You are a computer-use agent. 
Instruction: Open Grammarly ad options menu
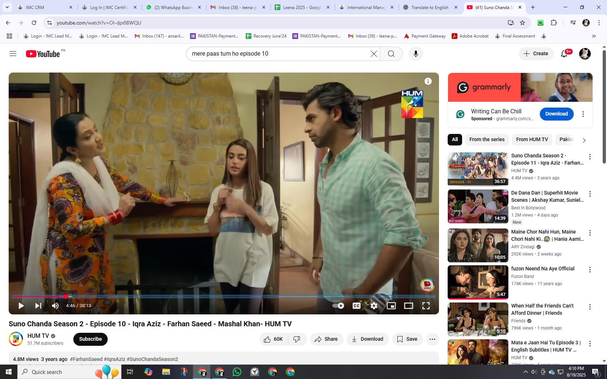(583, 114)
